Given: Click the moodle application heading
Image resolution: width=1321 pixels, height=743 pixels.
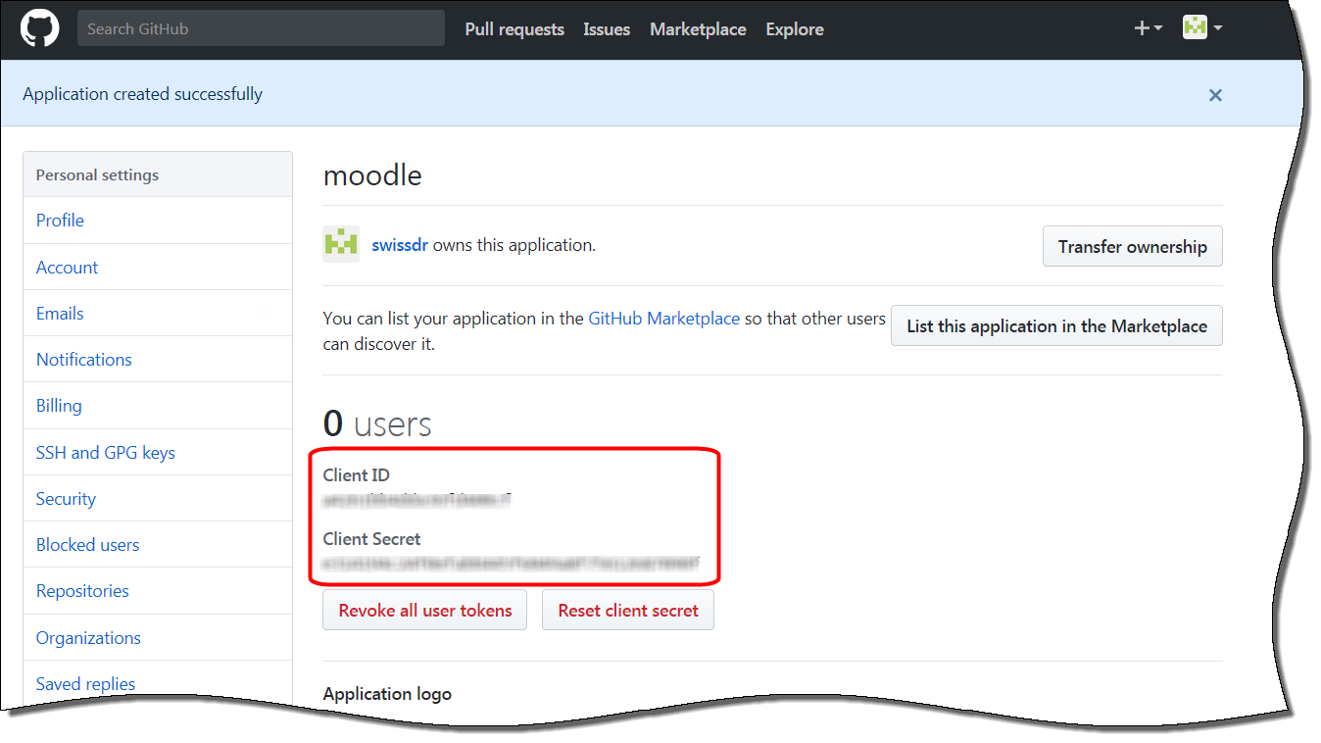Looking at the screenshot, I should [372, 175].
